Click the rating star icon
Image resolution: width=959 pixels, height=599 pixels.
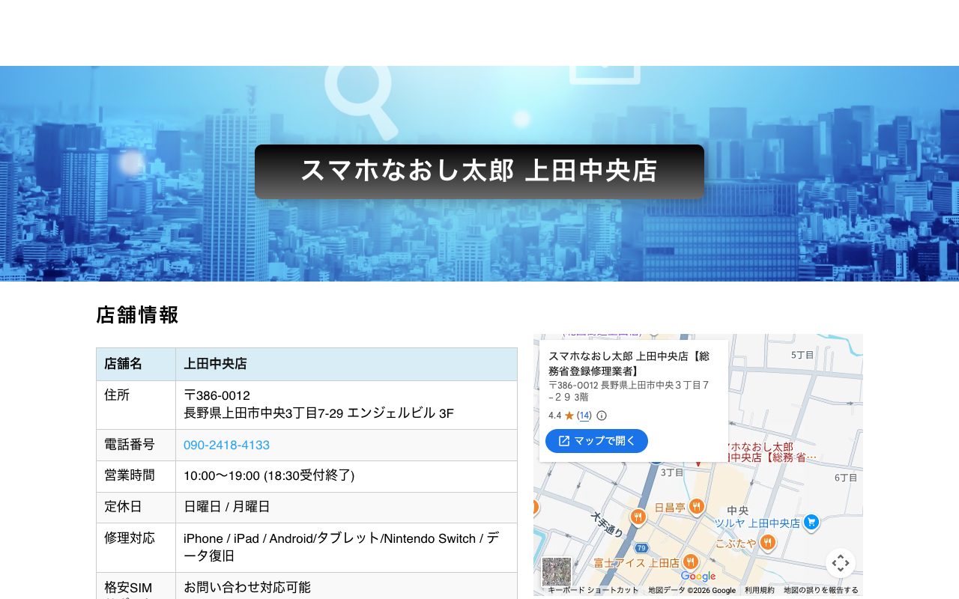[x=569, y=416]
